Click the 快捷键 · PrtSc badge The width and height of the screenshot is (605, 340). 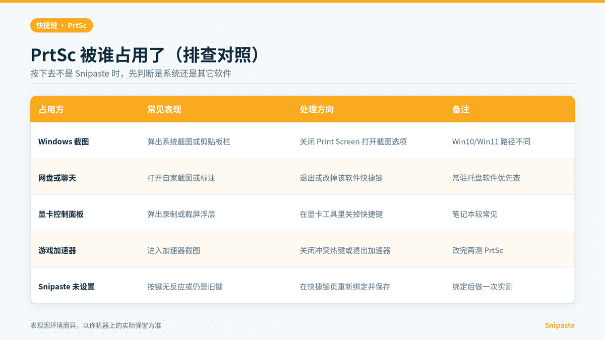click(62, 25)
